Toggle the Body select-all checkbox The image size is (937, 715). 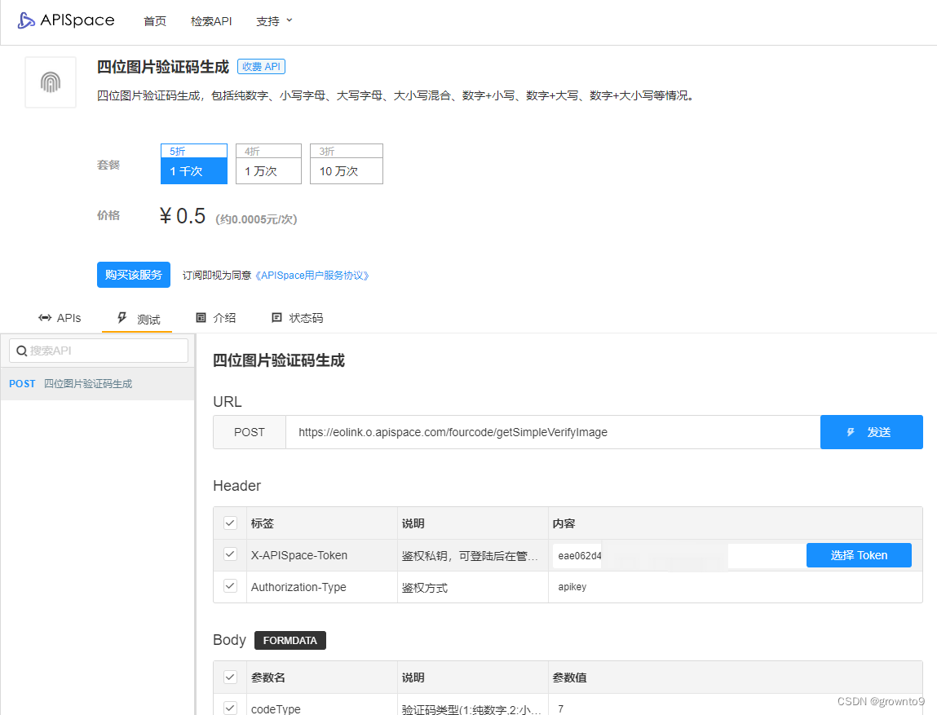coord(230,677)
